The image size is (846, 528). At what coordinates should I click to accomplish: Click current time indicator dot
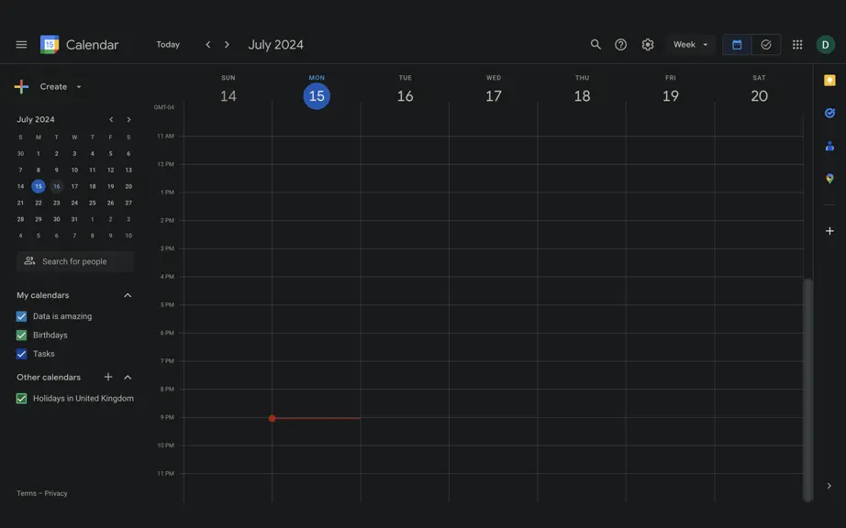tap(272, 418)
